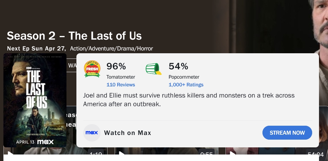Click the 96% Tomatometer score
This screenshot has height=161, width=328.
116,66
